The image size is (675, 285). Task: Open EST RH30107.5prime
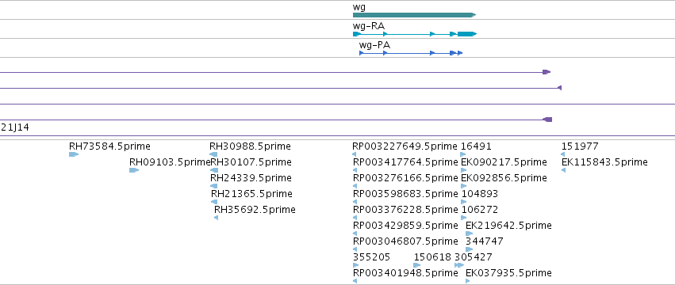[251, 162]
